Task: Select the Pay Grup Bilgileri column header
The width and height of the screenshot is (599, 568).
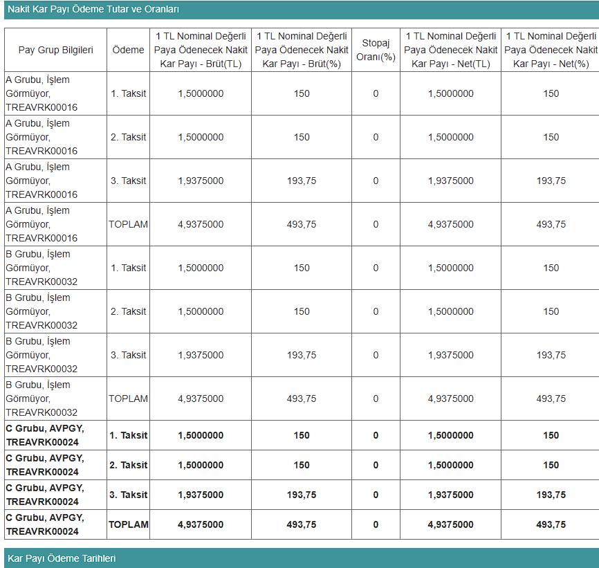Action: [x=55, y=50]
